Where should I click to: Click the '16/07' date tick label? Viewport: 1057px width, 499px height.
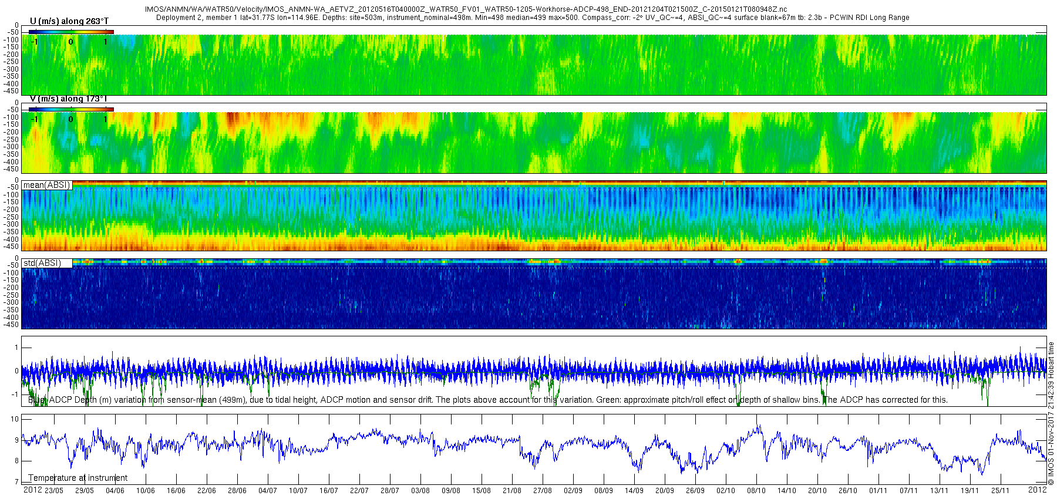point(329,491)
